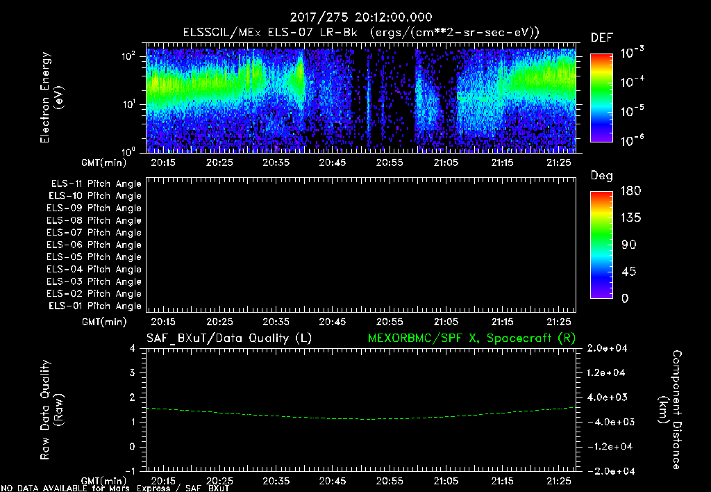Screen dimensions: 711x492
Task: Click the 'Deg' color bar label
Action: [602, 176]
